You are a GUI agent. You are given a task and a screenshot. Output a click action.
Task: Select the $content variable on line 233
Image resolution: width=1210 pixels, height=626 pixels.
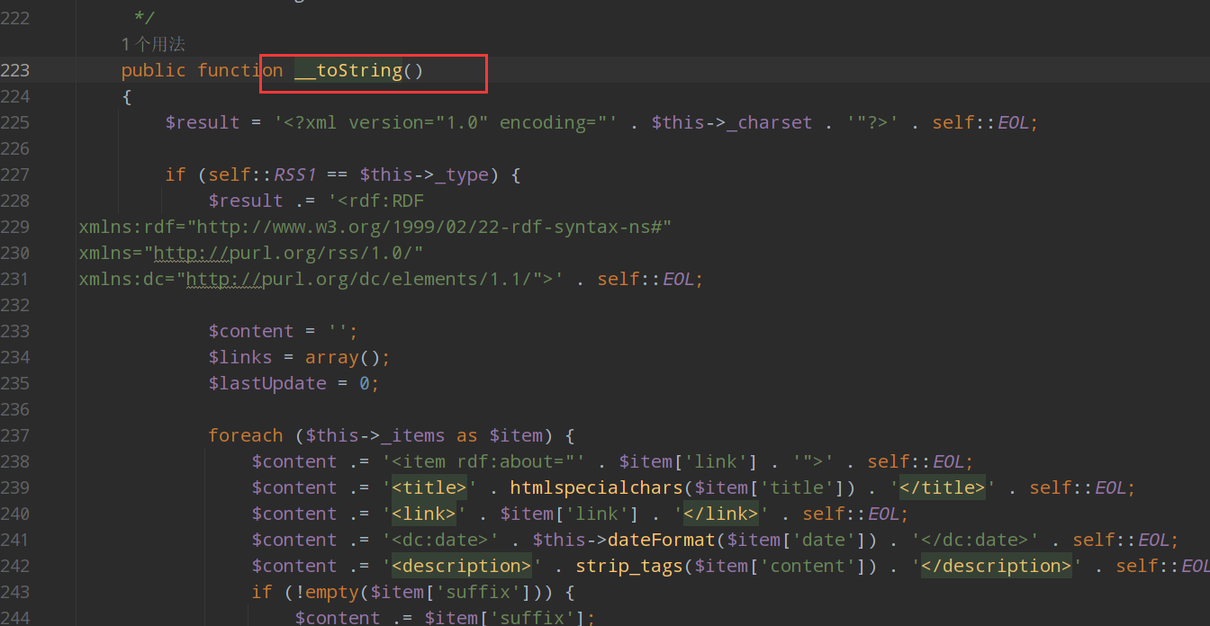pyautogui.click(x=251, y=331)
